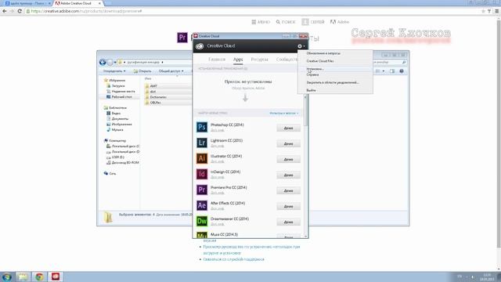Click the arrow after the folder path in address bar
This screenshot has width=501, height=282.
pos(162,63)
